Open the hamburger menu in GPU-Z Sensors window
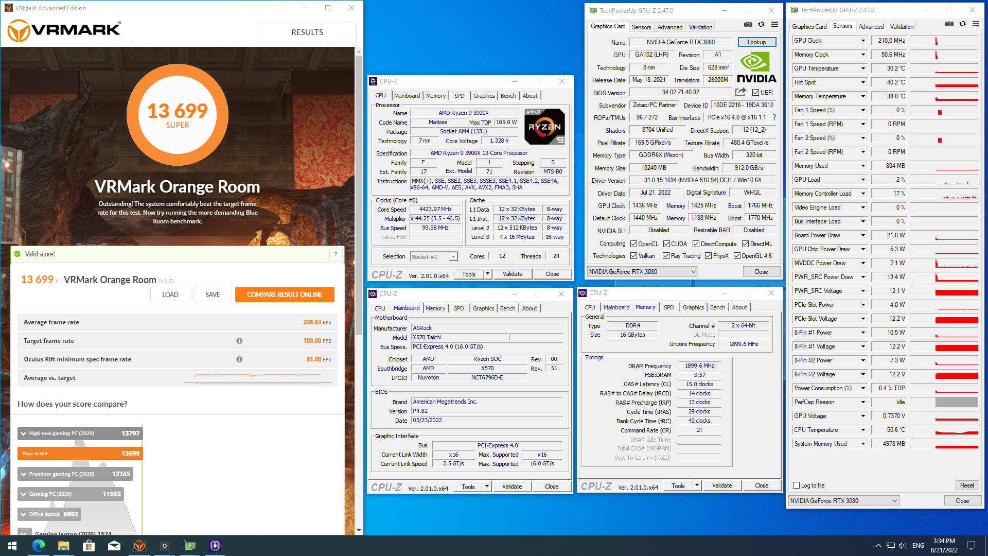The image size is (988, 556). [x=976, y=24]
